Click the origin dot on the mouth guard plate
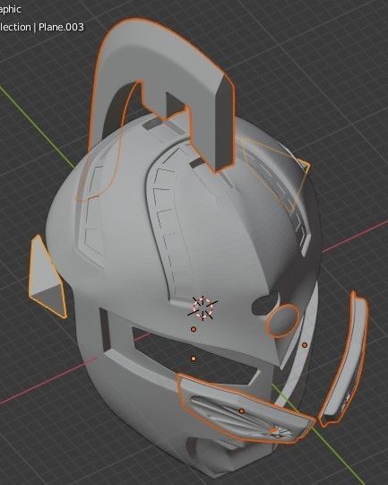This screenshot has width=388, height=485. pyautogui.click(x=241, y=411)
